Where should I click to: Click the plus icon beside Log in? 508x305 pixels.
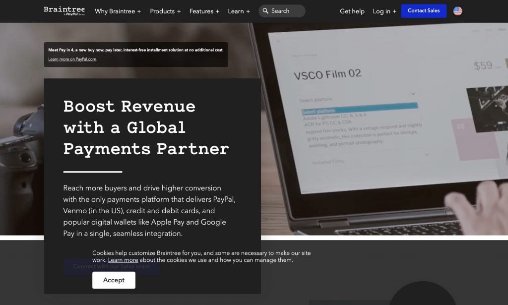[394, 11]
